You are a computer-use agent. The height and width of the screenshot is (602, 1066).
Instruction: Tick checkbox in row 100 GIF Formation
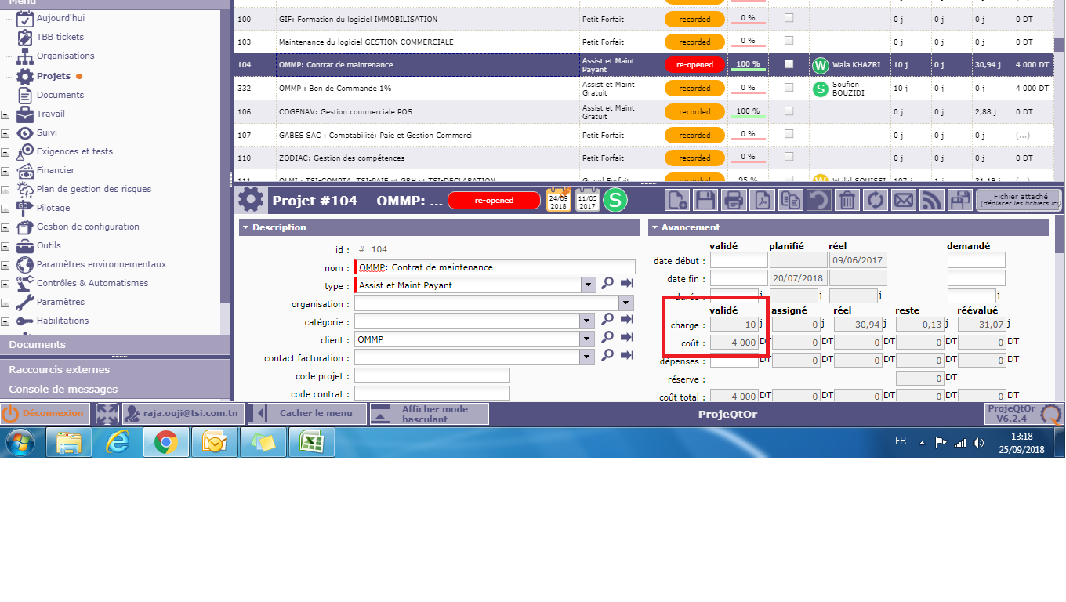click(x=789, y=18)
